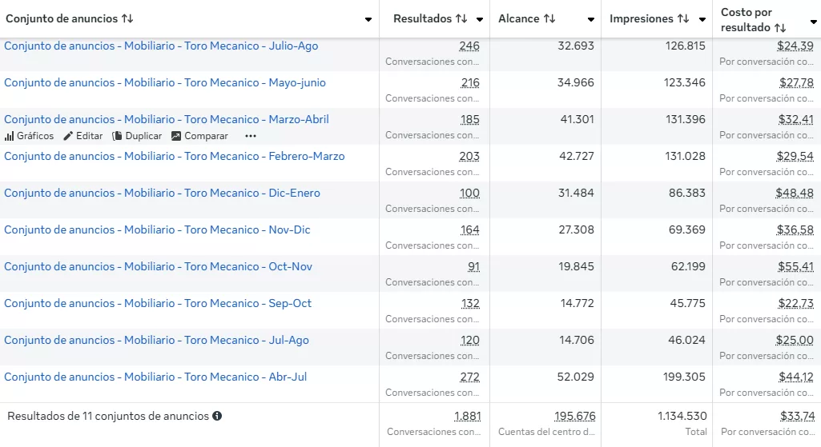Click the 1.881 total results value
821x447 pixels.
[x=467, y=416]
